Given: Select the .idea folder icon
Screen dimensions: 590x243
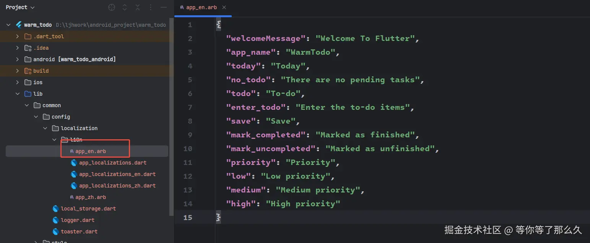Looking at the screenshot, I should (28, 48).
